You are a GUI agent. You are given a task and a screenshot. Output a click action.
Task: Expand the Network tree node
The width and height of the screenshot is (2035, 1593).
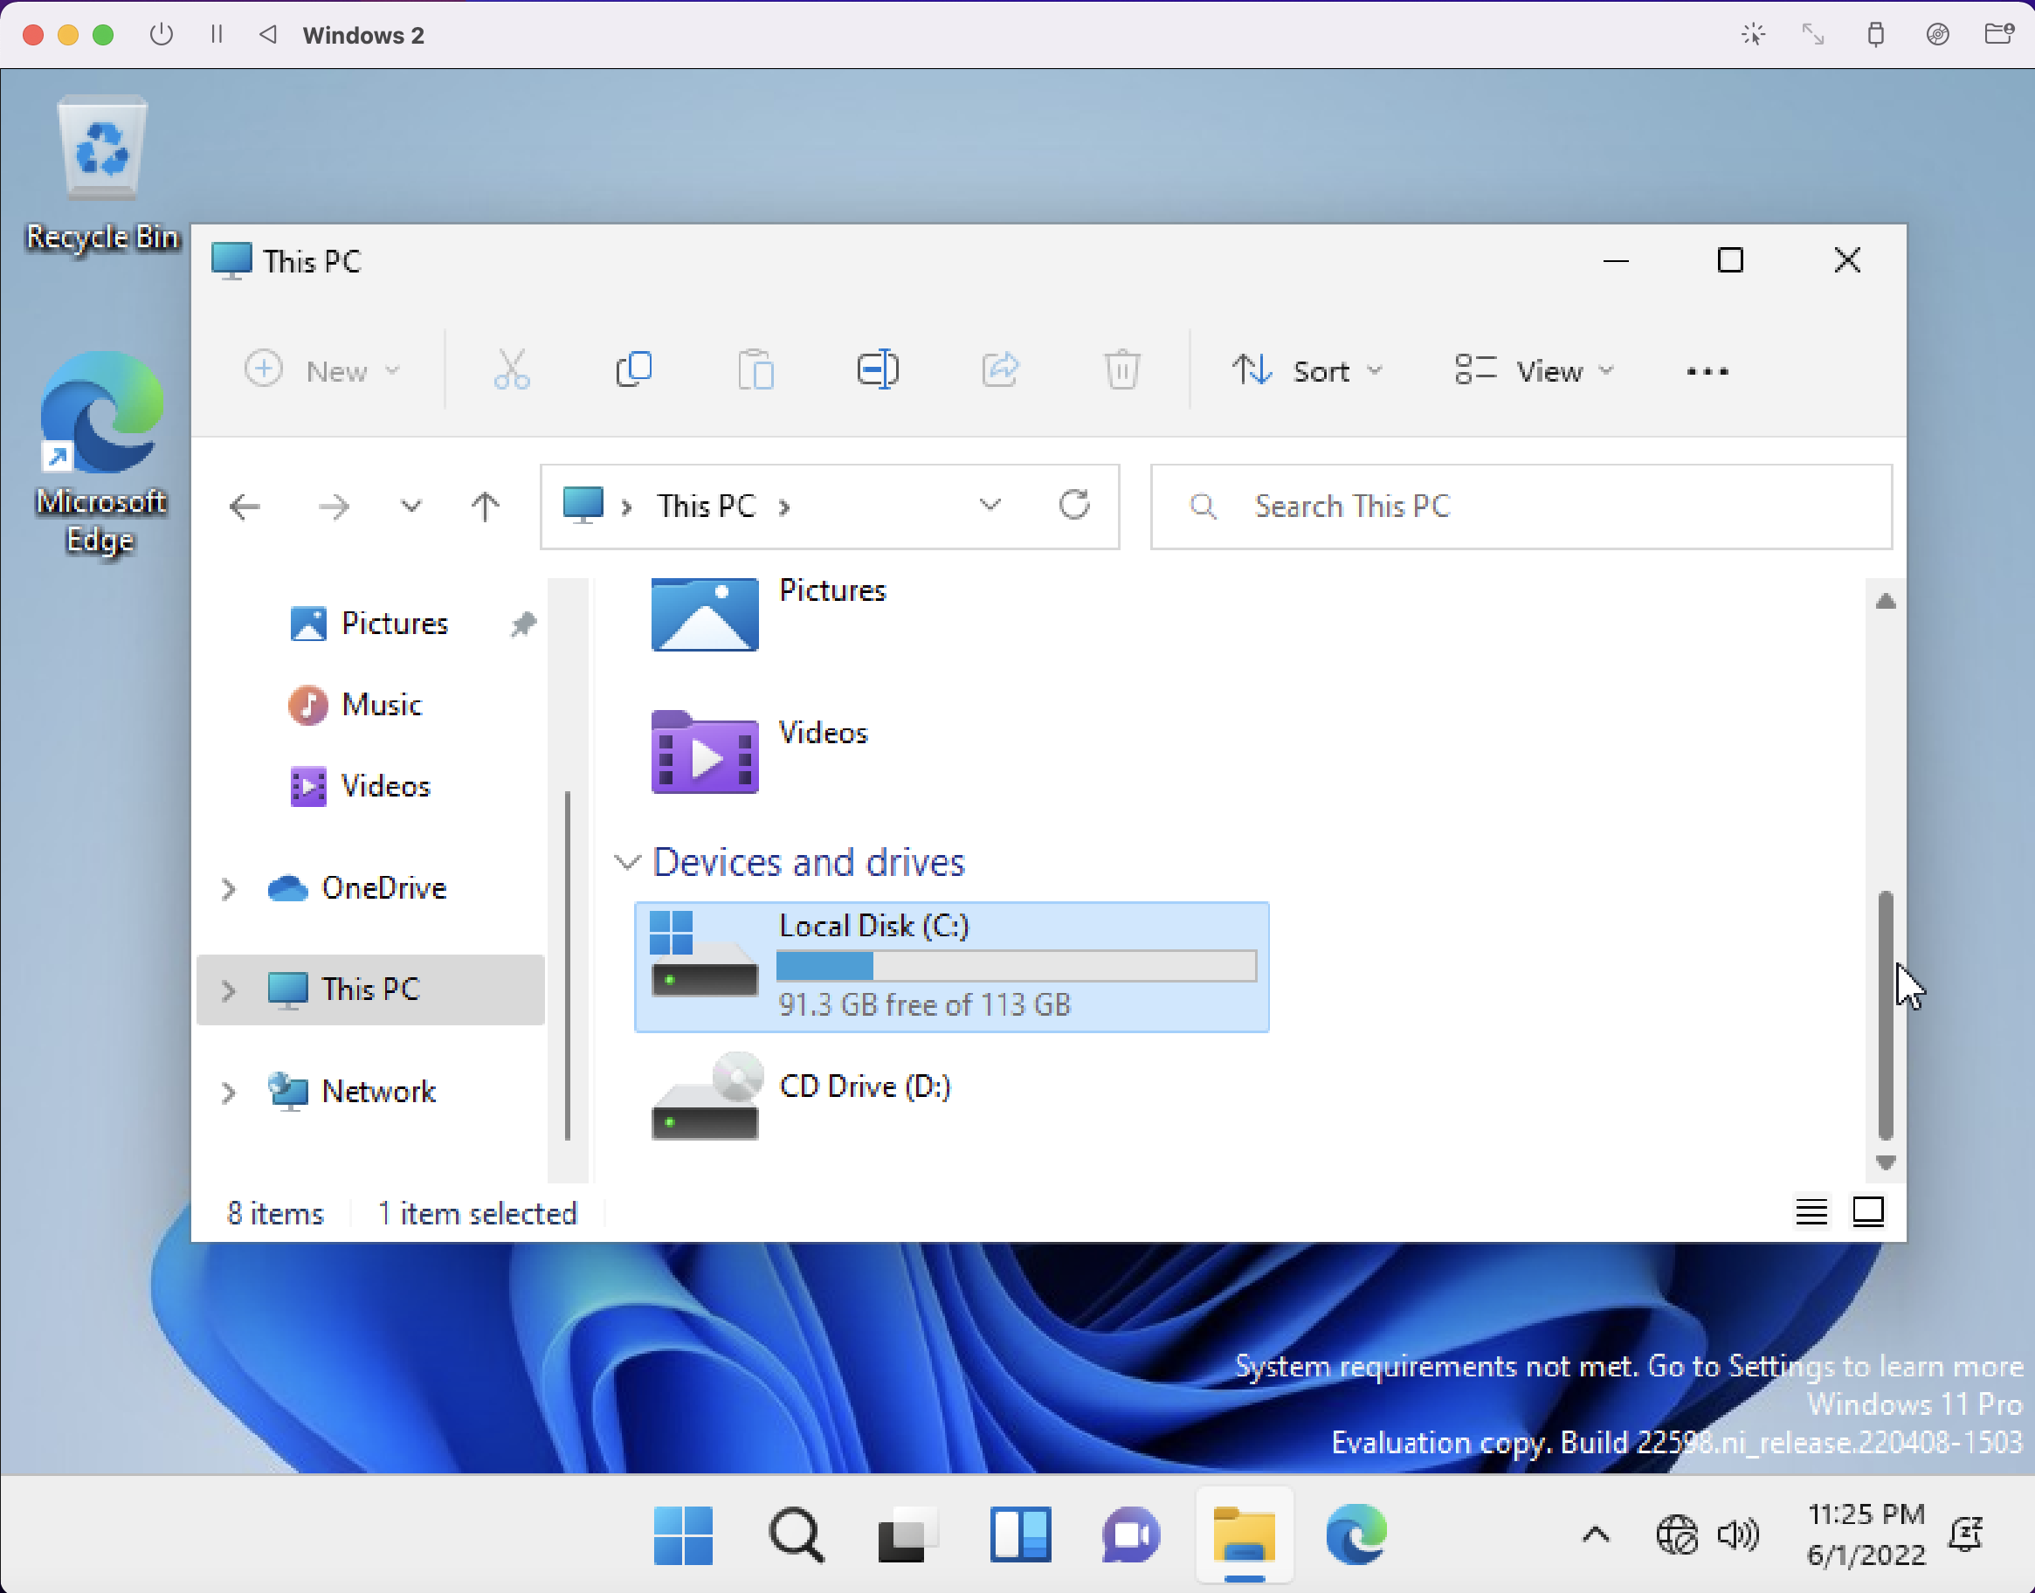tap(229, 1093)
